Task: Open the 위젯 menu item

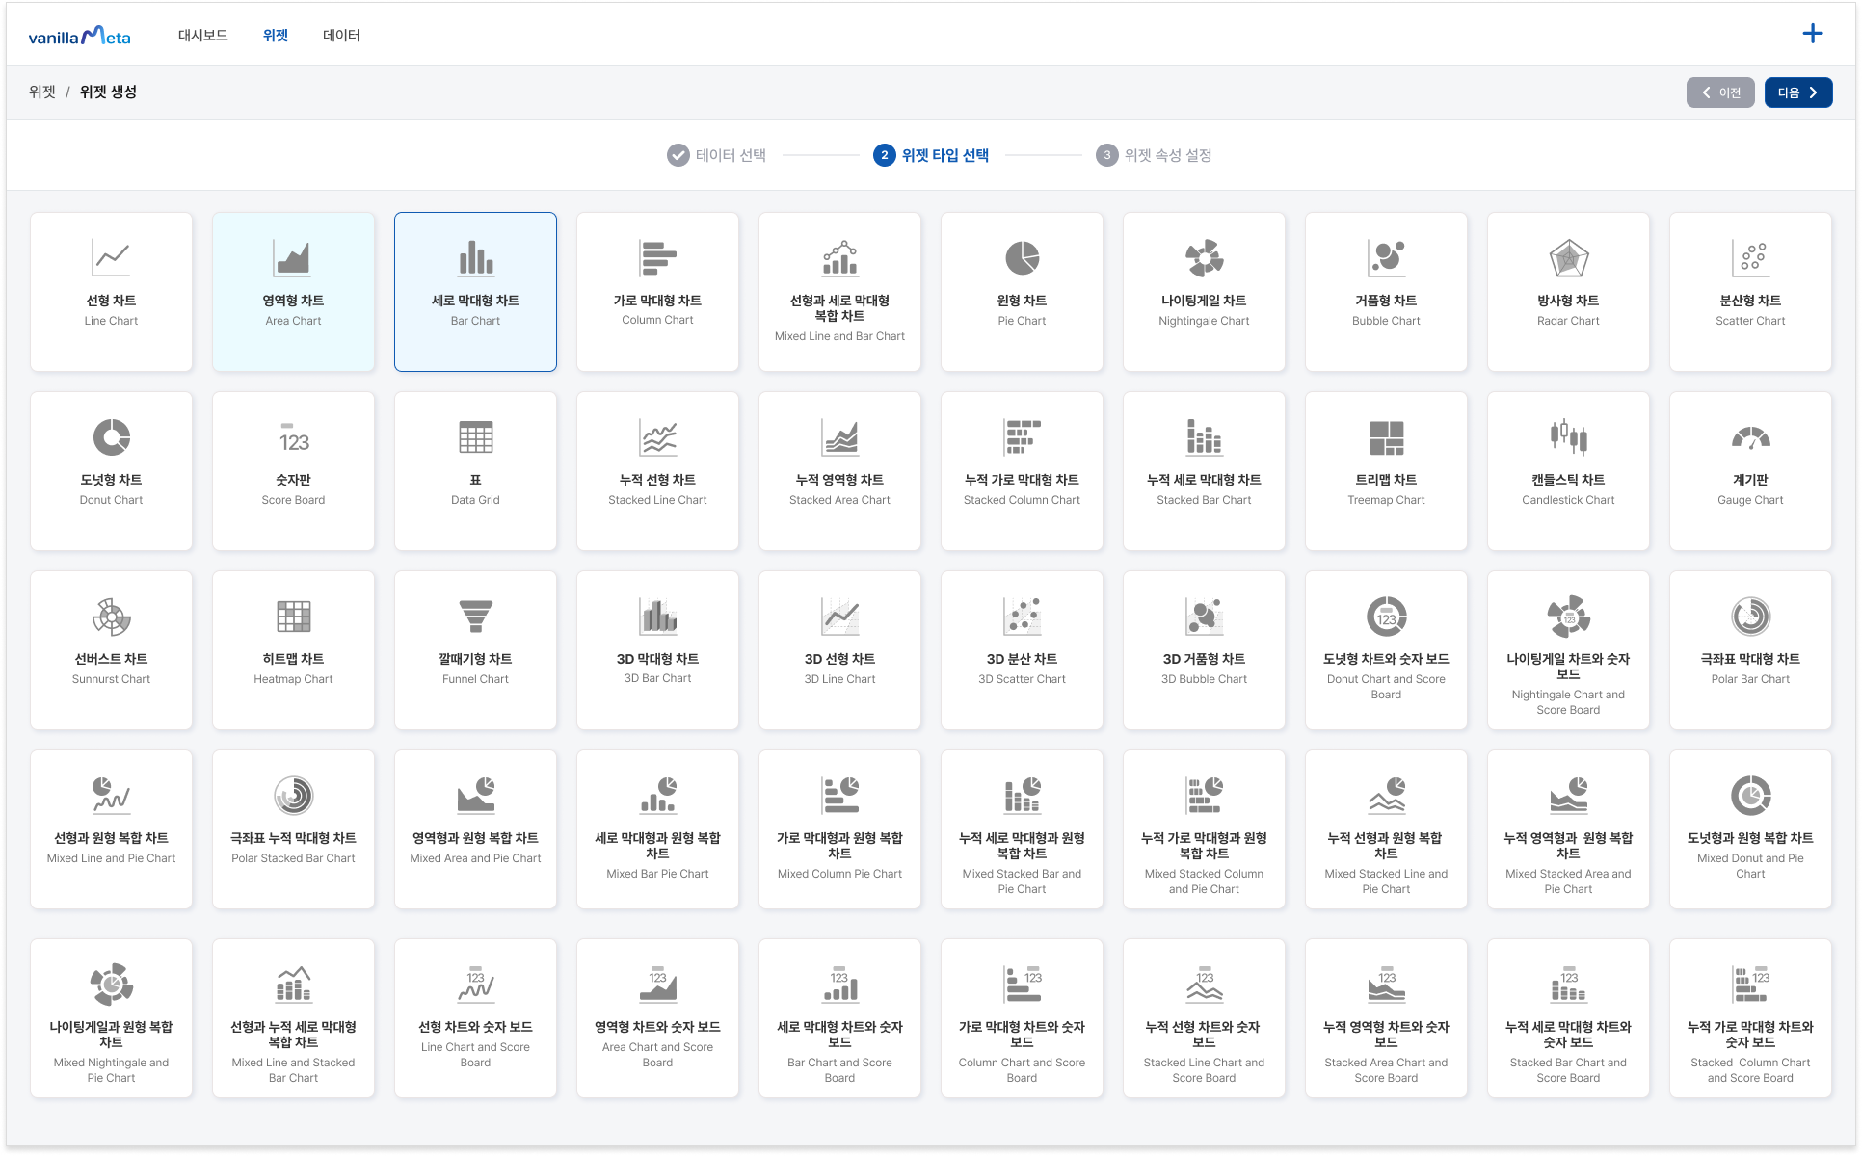Action: pyautogui.click(x=276, y=36)
